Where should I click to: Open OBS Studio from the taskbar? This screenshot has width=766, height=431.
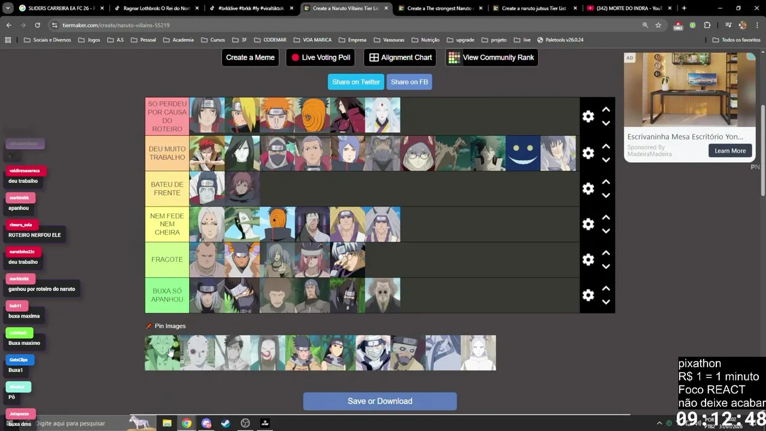point(245,423)
